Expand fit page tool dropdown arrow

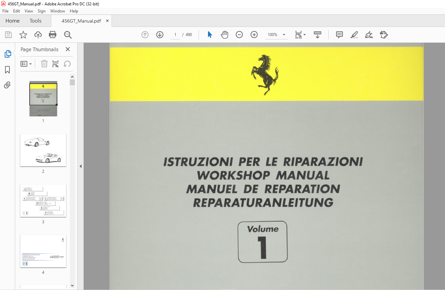pos(305,35)
